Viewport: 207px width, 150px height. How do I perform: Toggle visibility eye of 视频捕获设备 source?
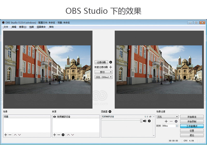tap(55, 117)
